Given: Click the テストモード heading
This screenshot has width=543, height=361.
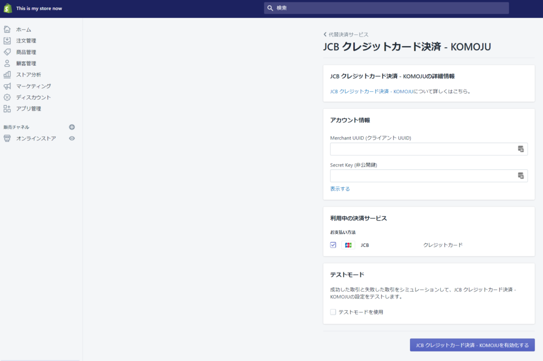Looking at the screenshot, I should click(347, 275).
